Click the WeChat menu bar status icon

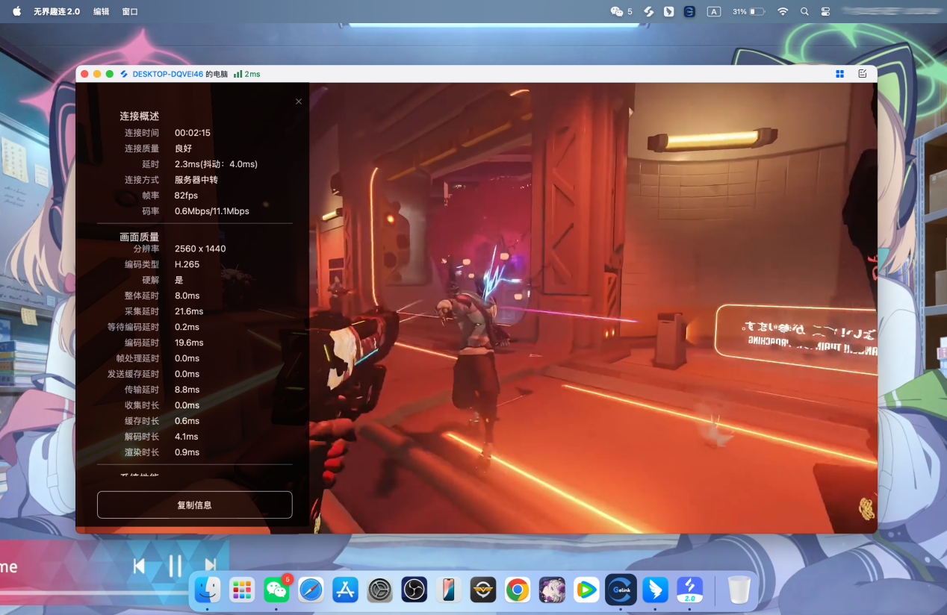click(x=617, y=11)
